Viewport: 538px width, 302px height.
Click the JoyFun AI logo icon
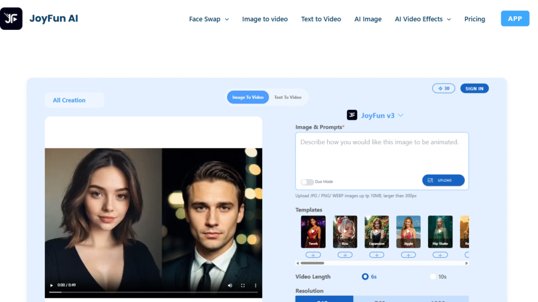11,19
